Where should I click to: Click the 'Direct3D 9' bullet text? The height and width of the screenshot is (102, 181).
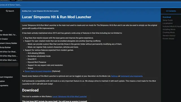(32, 59)
